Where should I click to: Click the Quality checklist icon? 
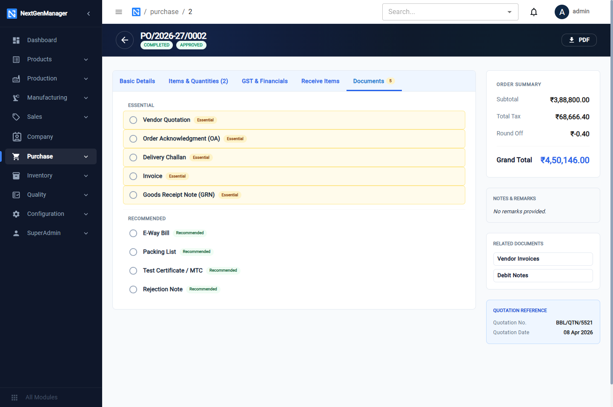click(16, 195)
